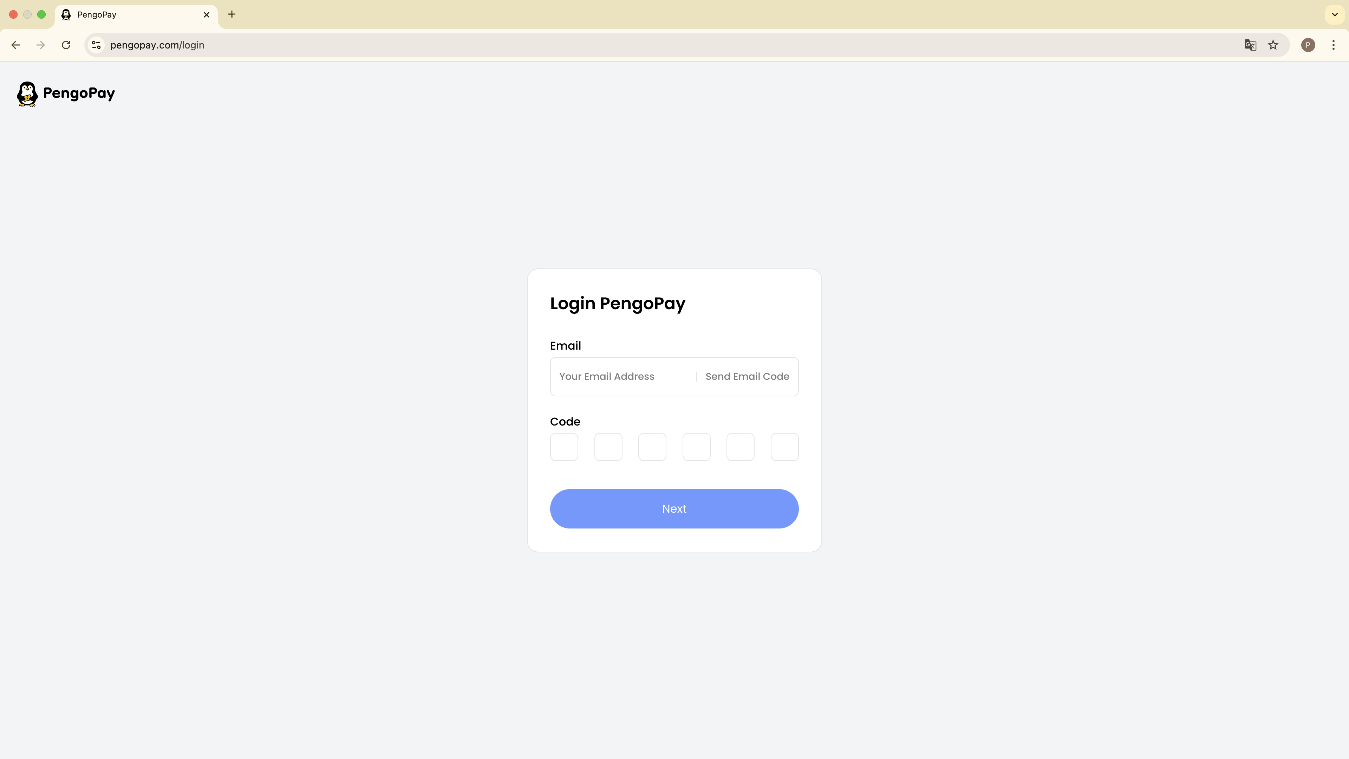This screenshot has height=759, width=1349.
Task: Go back with the browser back arrow
Action: (x=16, y=45)
